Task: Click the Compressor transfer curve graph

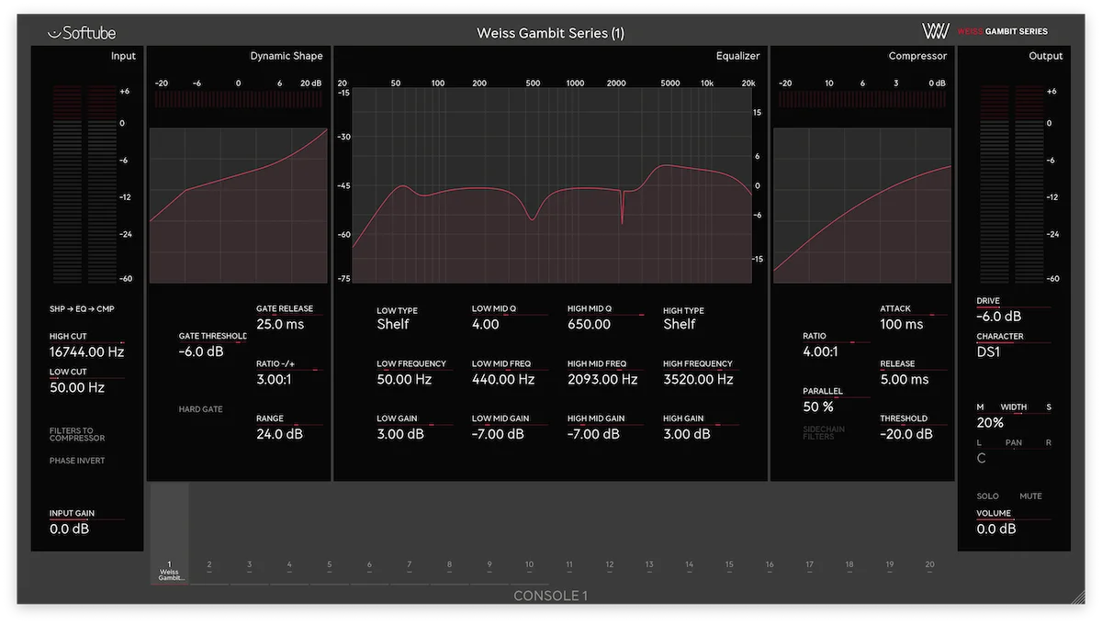Action: click(x=862, y=206)
